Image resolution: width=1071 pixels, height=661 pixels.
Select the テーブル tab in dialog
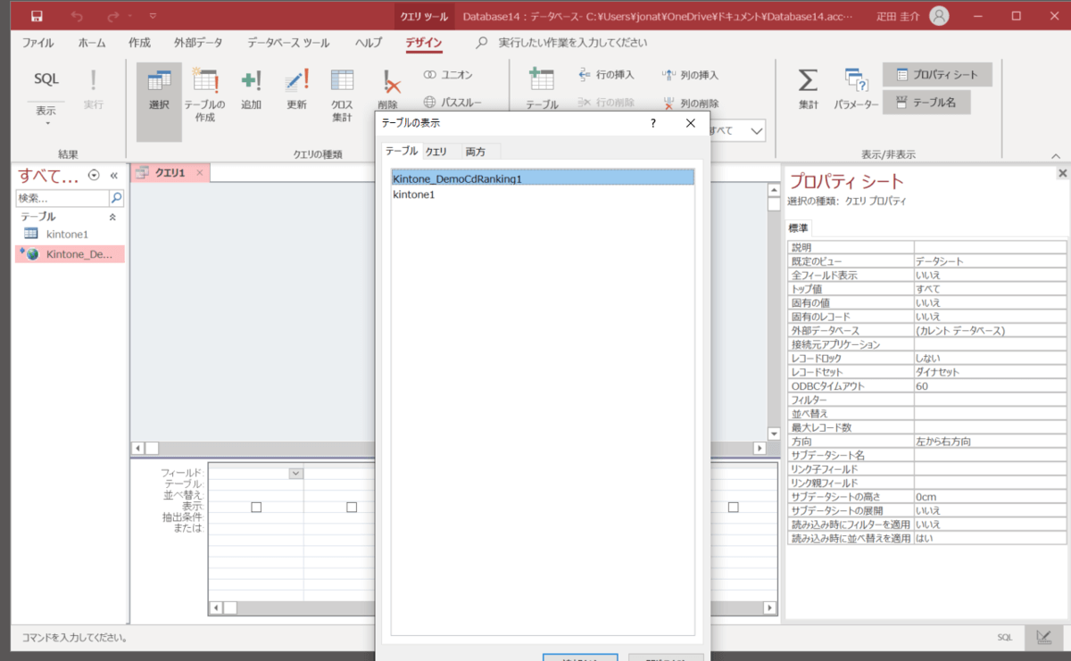pyautogui.click(x=401, y=152)
